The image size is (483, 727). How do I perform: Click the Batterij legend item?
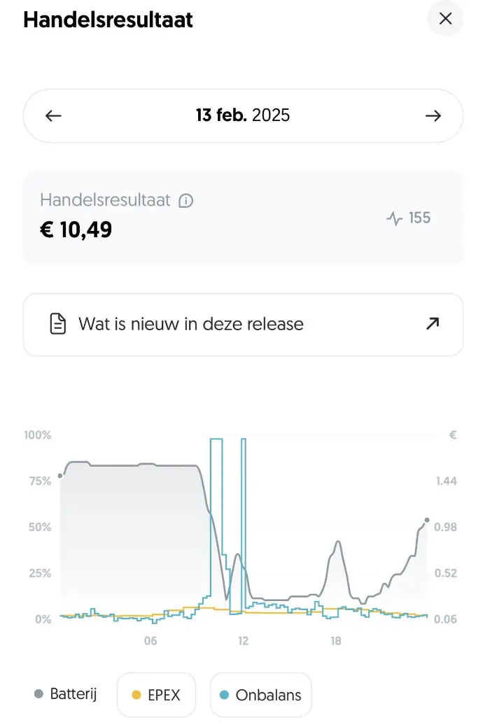point(65,694)
